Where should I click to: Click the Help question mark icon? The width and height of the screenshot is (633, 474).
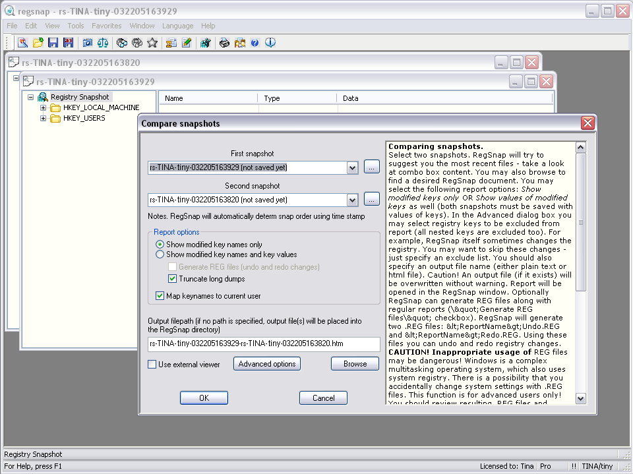tap(256, 42)
